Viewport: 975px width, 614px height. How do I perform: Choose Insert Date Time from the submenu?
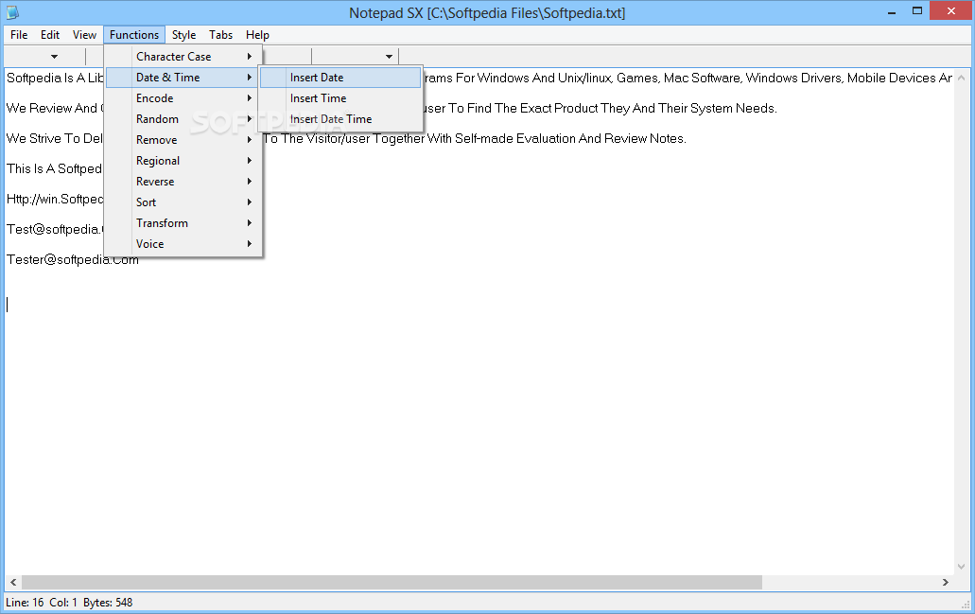pos(340,119)
